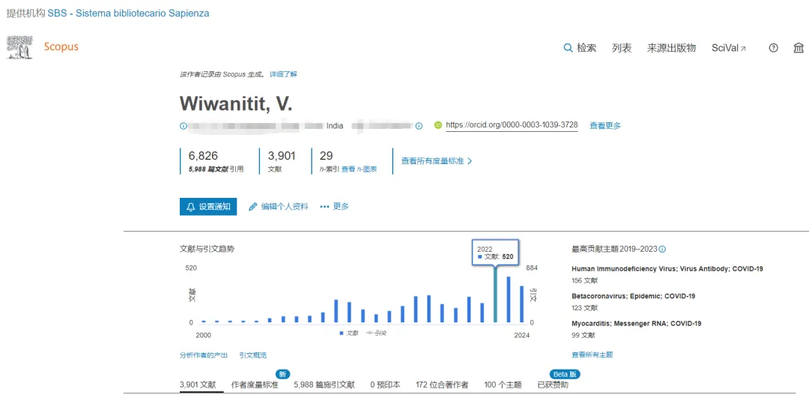The image size is (809, 404).
Task: Click the 156 文献 count text
Action: coord(584,280)
